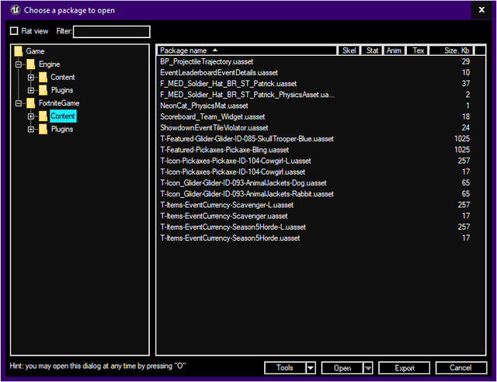Image resolution: width=497 pixels, height=382 pixels.
Task: Click size 24 of ShowdownEventTileViolator row
Action: click(466, 128)
